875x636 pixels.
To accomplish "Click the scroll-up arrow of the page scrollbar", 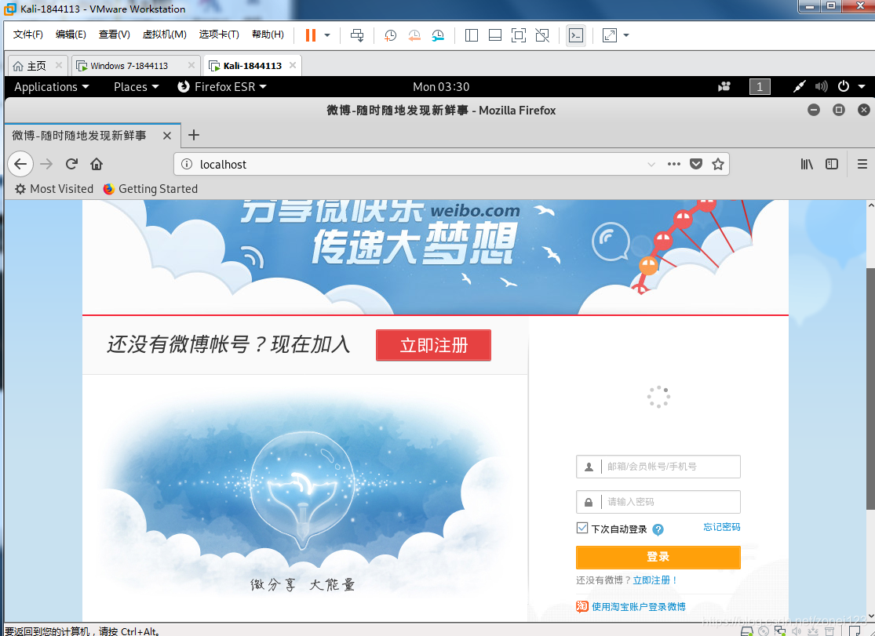I will coord(870,206).
